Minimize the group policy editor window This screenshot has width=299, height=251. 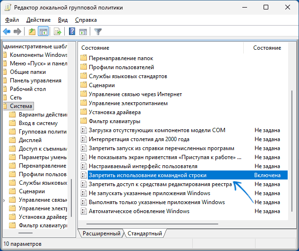[x=245, y=7]
